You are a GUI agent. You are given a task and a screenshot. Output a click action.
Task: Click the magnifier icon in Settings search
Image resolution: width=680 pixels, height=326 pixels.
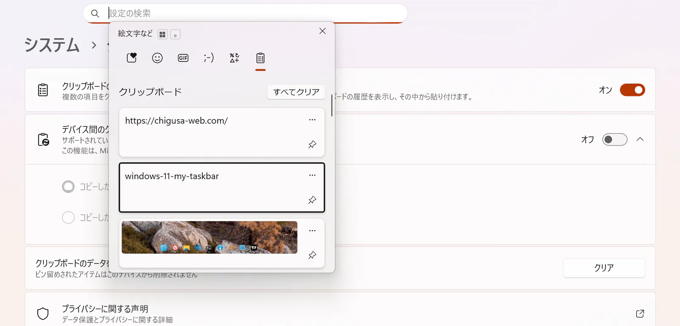[95, 14]
